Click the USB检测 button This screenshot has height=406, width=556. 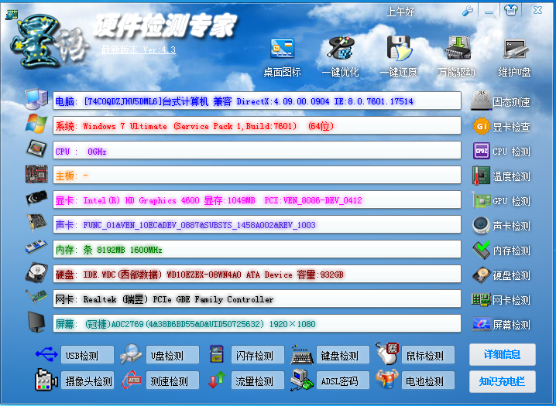point(88,355)
